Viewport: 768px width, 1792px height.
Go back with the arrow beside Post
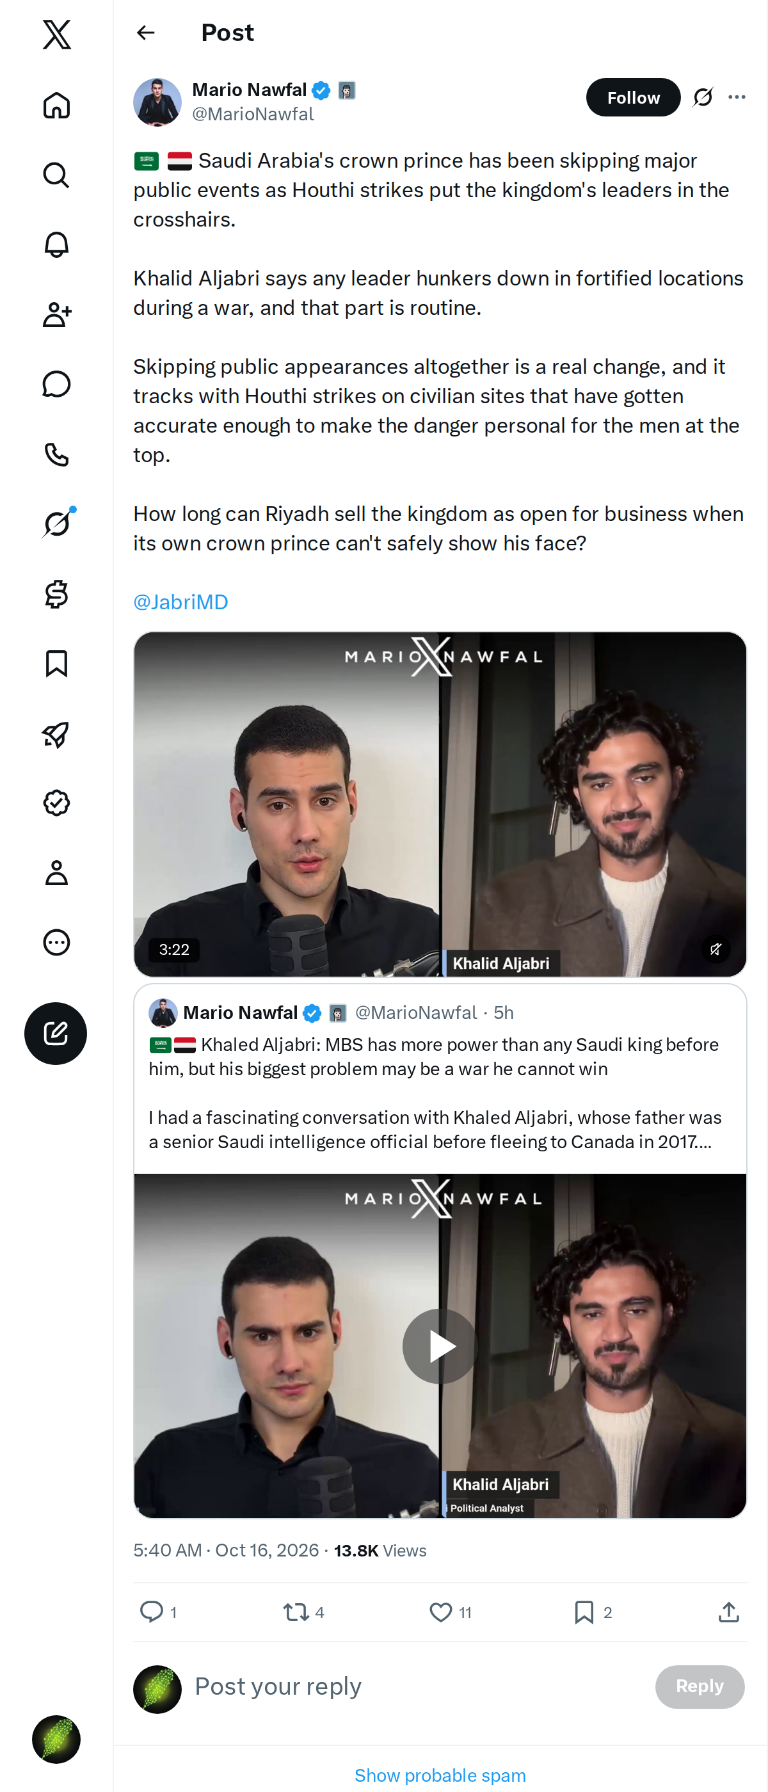click(x=145, y=33)
